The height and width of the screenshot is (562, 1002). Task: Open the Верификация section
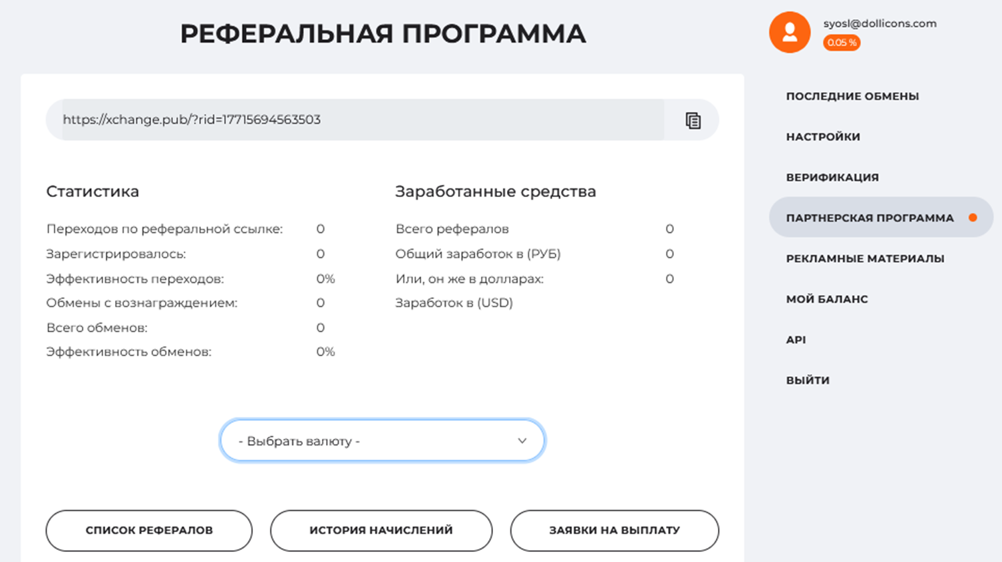pyautogui.click(x=832, y=177)
